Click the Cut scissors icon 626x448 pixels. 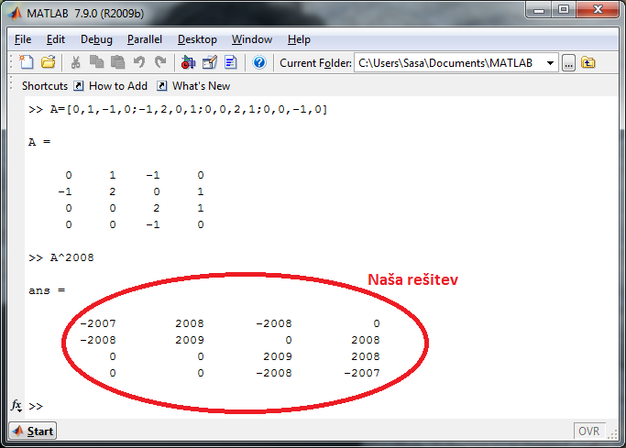(x=76, y=62)
